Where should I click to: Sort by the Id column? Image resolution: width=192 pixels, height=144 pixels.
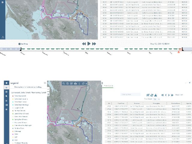pos(109,103)
